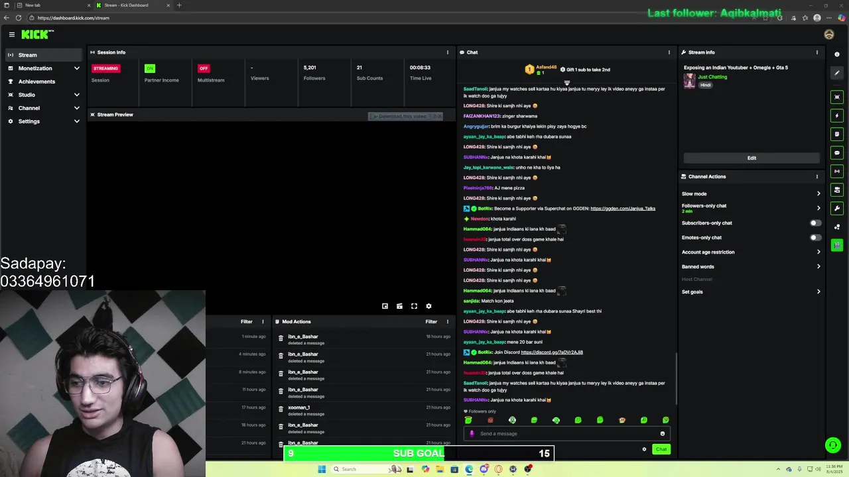Open Windows Start menu
This screenshot has width=849, height=477.
point(322,469)
